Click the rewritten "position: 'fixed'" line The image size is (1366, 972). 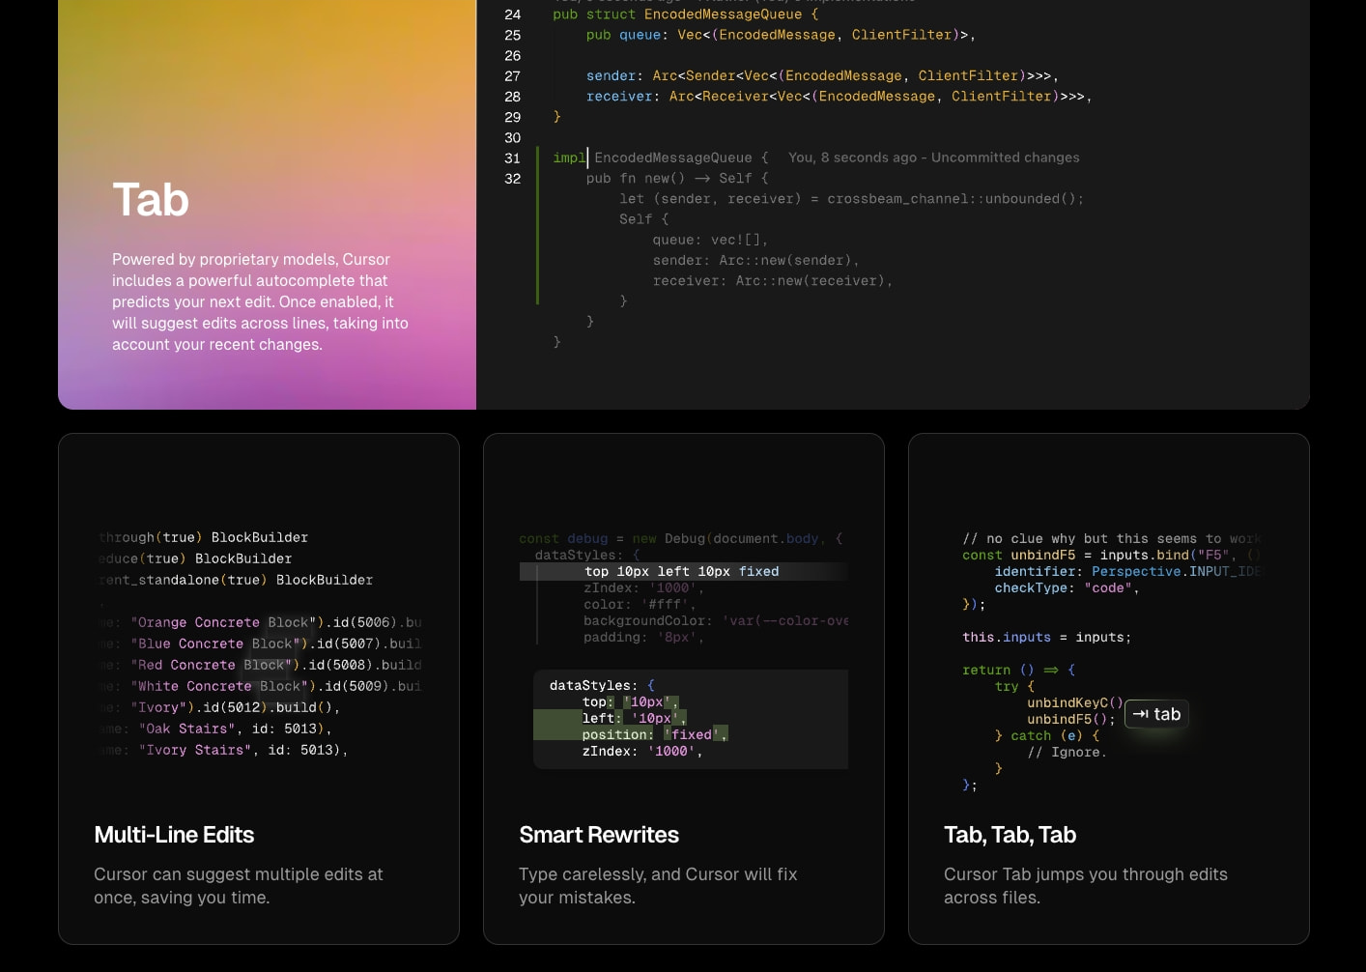coord(655,734)
